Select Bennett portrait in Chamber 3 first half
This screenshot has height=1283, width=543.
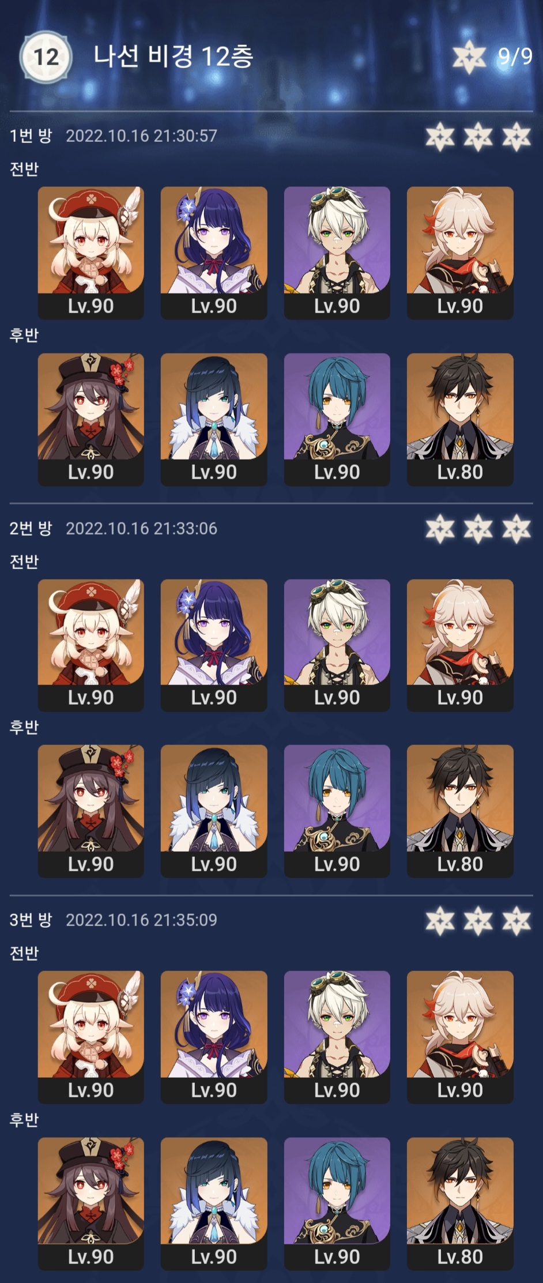click(x=337, y=1037)
